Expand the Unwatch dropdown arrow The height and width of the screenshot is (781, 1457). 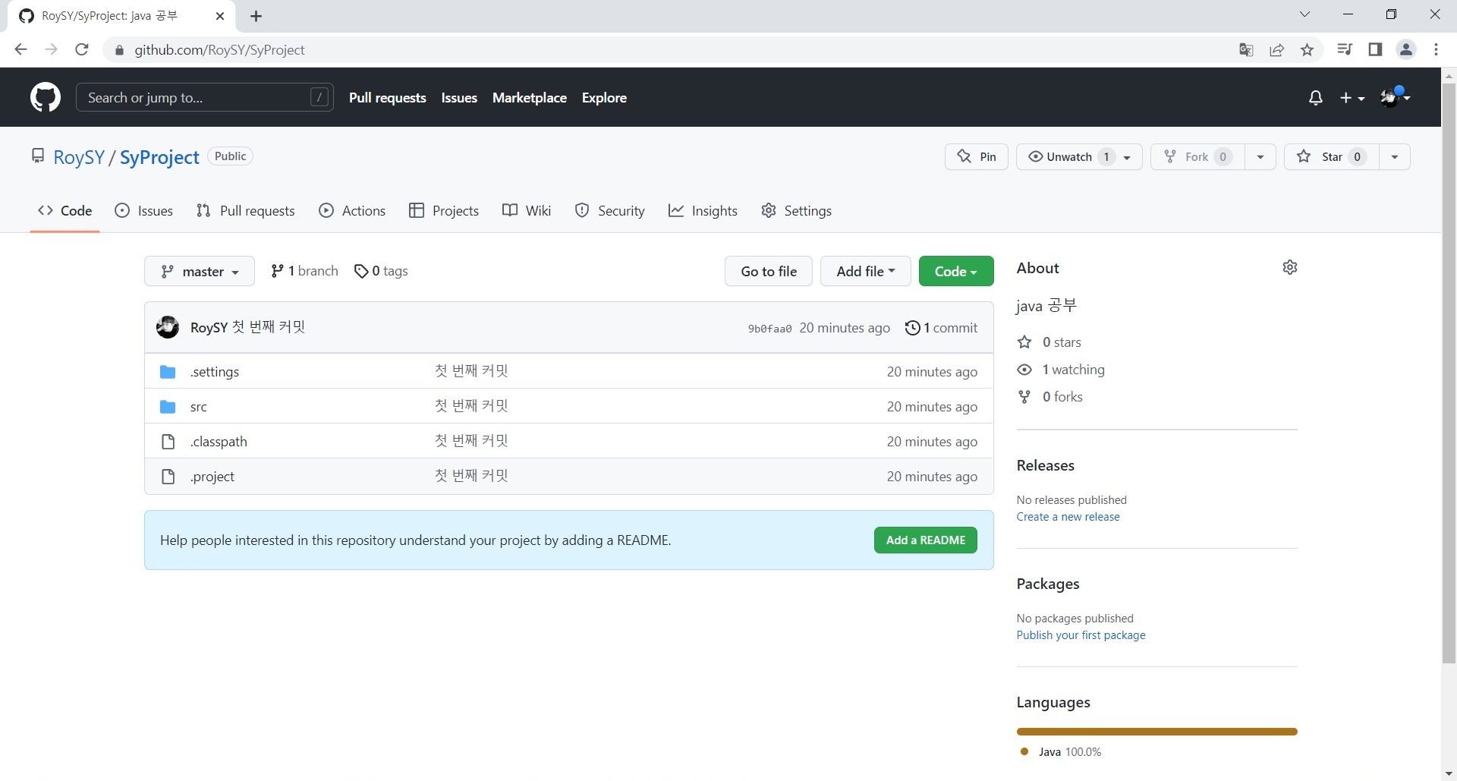click(1128, 157)
